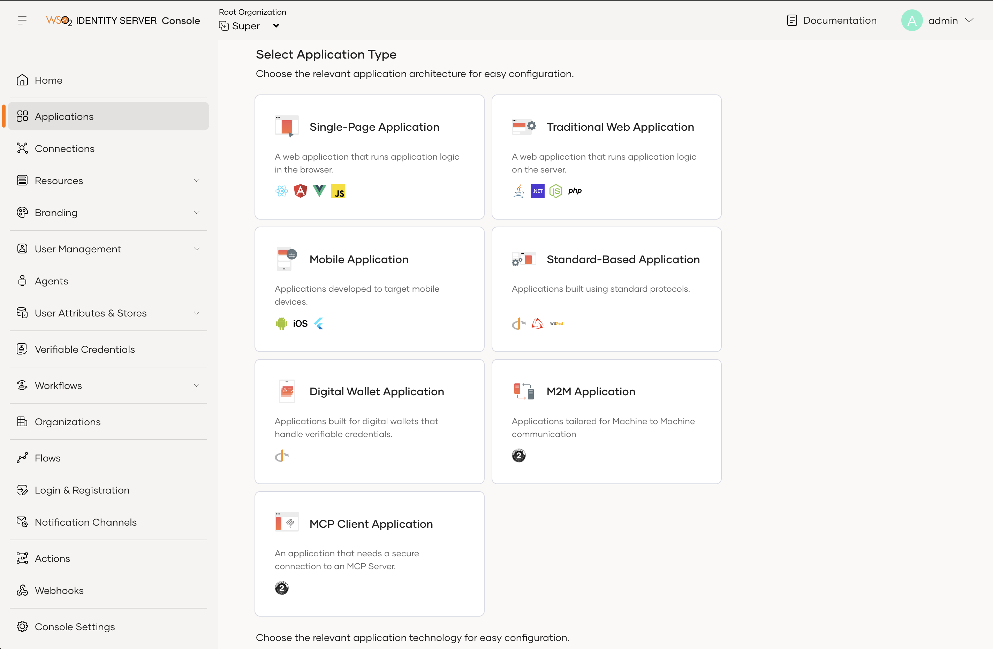This screenshot has width=993, height=649.
Task: Open Connections in the sidebar
Action: pyautogui.click(x=108, y=148)
